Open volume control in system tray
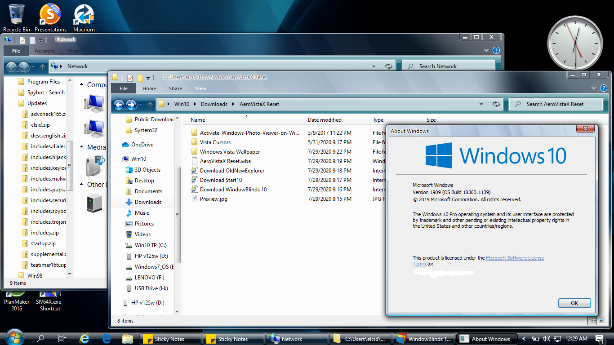 pyautogui.click(x=547, y=339)
